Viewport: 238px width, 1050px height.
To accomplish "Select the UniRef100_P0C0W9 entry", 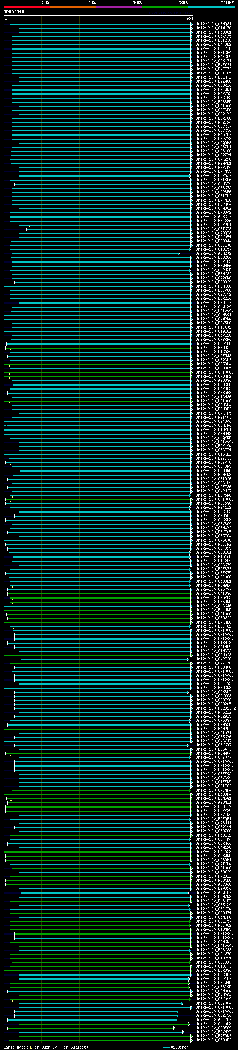I will (213, 925).
